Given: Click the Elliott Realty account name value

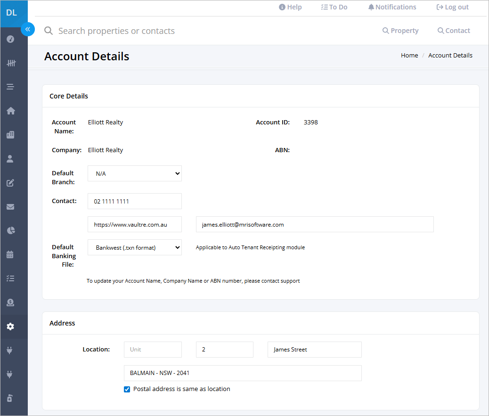Looking at the screenshot, I should click(106, 122).
